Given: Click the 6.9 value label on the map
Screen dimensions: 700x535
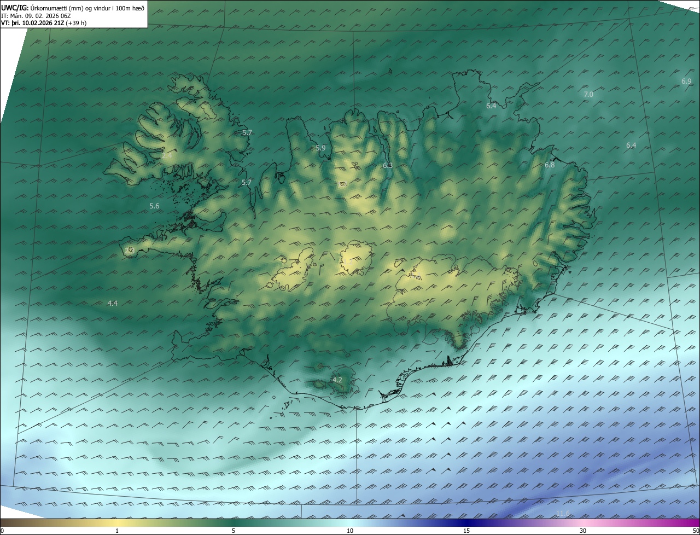Looking at the screenshot, I should pyautogui.click(x=686, y=81).
